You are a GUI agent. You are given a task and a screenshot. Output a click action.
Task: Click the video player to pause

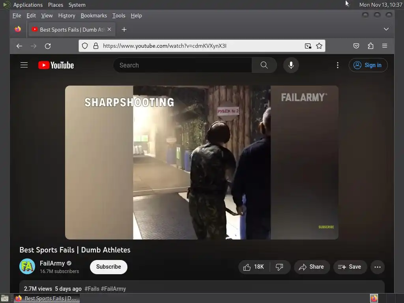202,162
